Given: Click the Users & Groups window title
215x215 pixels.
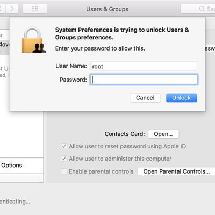Looking at the screenshot, I should (x=107, y=9).
